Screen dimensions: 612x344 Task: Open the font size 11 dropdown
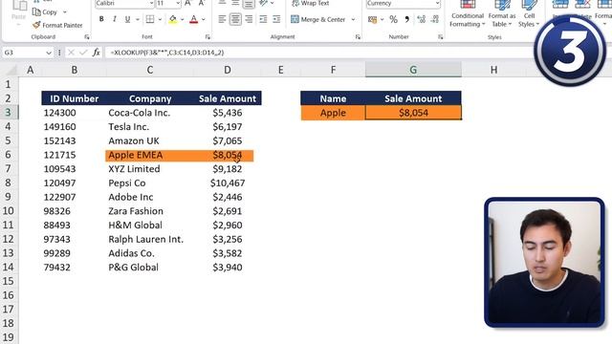click(x=178, y=3)
